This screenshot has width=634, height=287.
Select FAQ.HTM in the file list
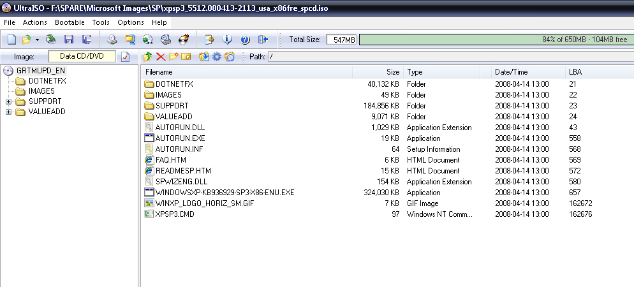pyautogui.click(x=171, y=160)
